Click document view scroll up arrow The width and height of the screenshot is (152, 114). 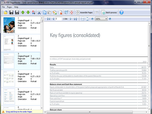pyautogui.click(x=149, y=23)
